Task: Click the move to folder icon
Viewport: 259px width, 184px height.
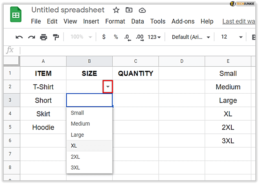Action: point(129,10)
